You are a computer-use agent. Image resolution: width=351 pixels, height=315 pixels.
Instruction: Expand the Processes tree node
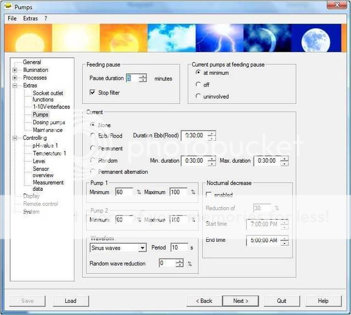click(x=15, y=78)
